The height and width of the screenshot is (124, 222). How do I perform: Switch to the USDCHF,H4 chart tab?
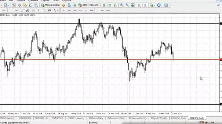41,118
